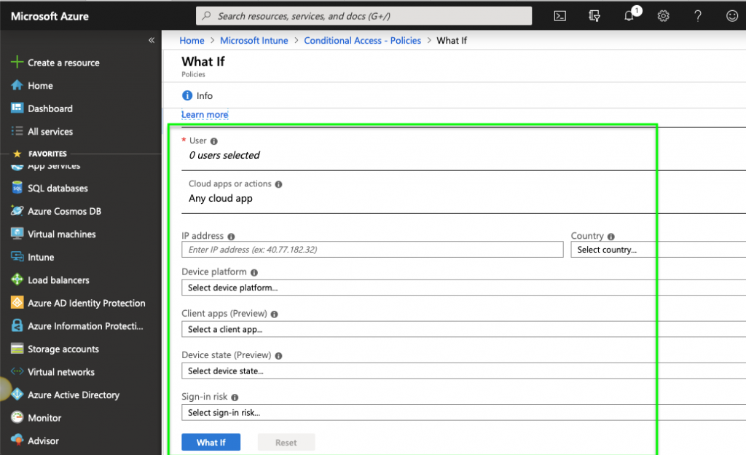Click the Load balancers icon
The image size is (746, 455).
[x=17, y=280]
